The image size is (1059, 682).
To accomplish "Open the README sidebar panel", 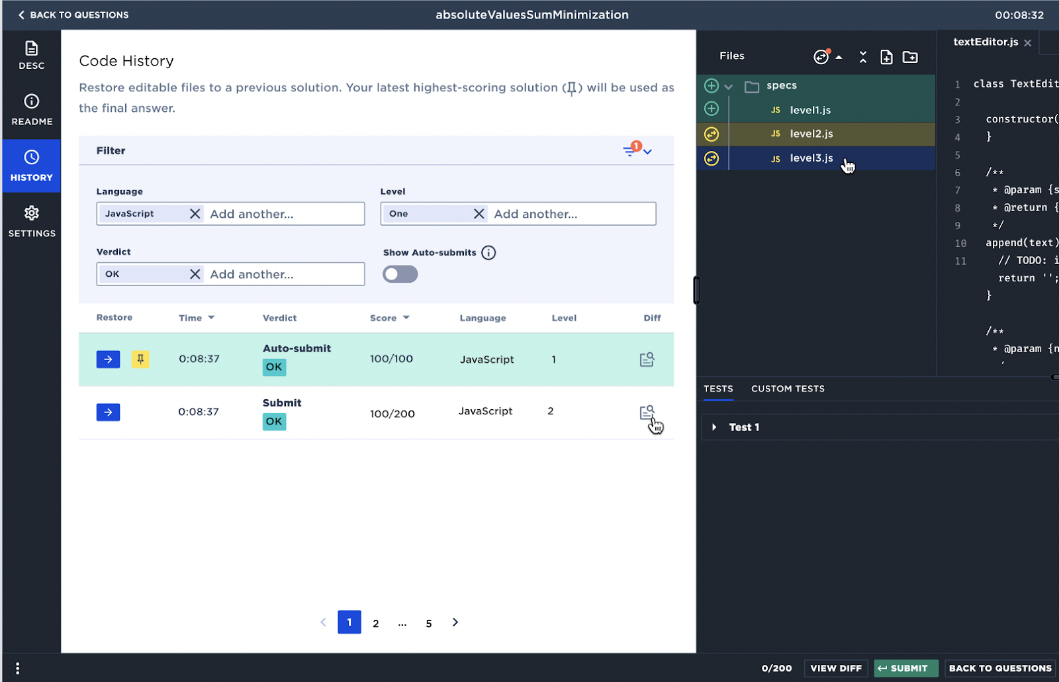I will [31, 111].
